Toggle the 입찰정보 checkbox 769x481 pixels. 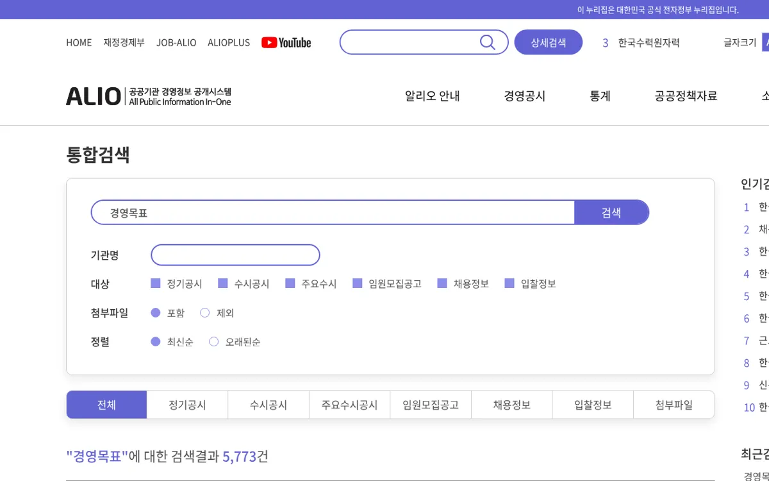[509, 283]
